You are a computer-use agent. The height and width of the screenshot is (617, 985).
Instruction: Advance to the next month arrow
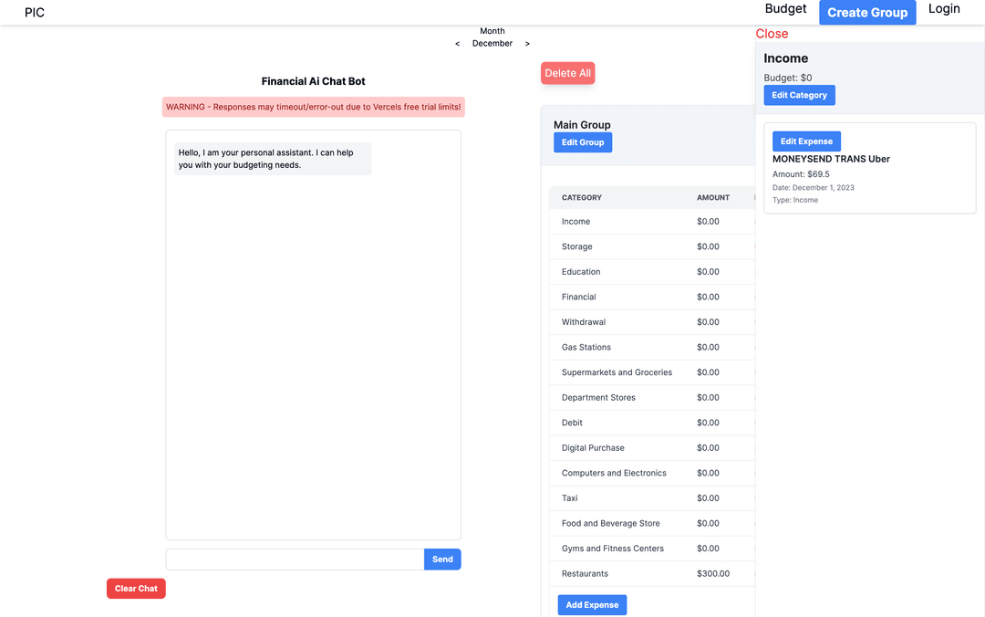[x=527, y=44]
